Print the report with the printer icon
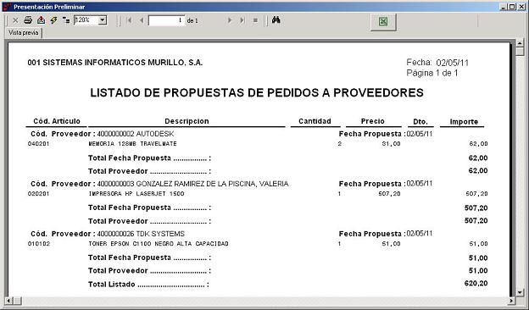Image resolution: width=529 pixels, height=310 pixels. click(28, 20)
